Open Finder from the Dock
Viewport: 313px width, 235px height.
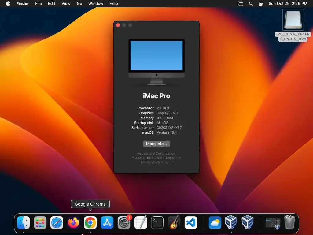(x=23, y=222)
